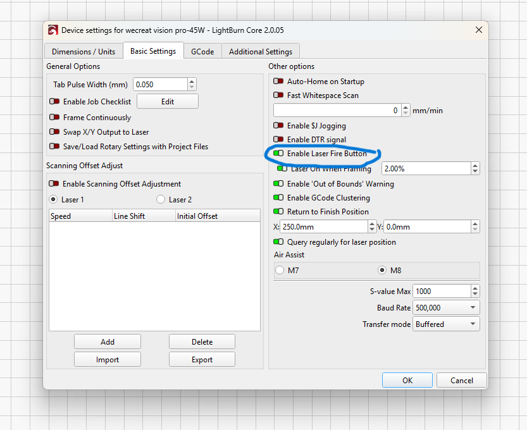527x430 pixels.
Task: Select the Laser 2 radio button
Action: [x=161, y=200]
